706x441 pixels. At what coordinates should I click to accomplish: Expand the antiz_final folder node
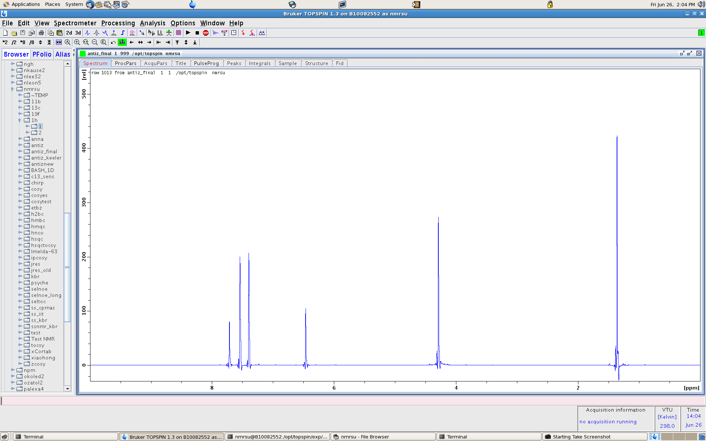(x=20, y=151)
